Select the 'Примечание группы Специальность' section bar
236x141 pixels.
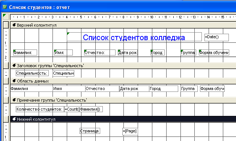point(123,100)
